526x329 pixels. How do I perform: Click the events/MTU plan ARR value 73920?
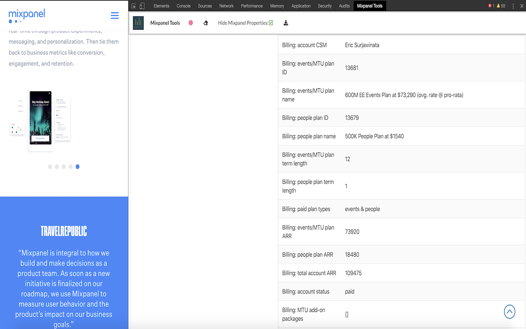tap(352, 232)
